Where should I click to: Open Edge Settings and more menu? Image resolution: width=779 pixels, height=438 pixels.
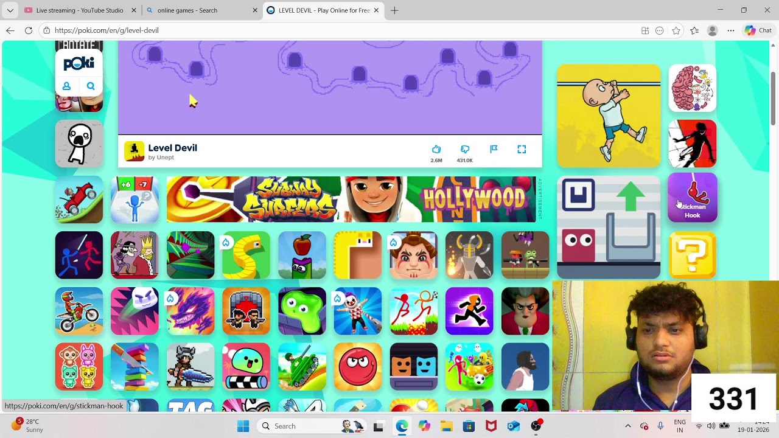pyautogui.click(x=731, y=30)
